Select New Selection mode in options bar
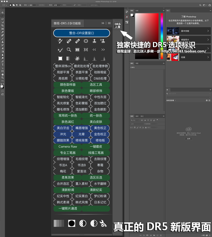Screen dimensions: 212x237 (10, 5)
